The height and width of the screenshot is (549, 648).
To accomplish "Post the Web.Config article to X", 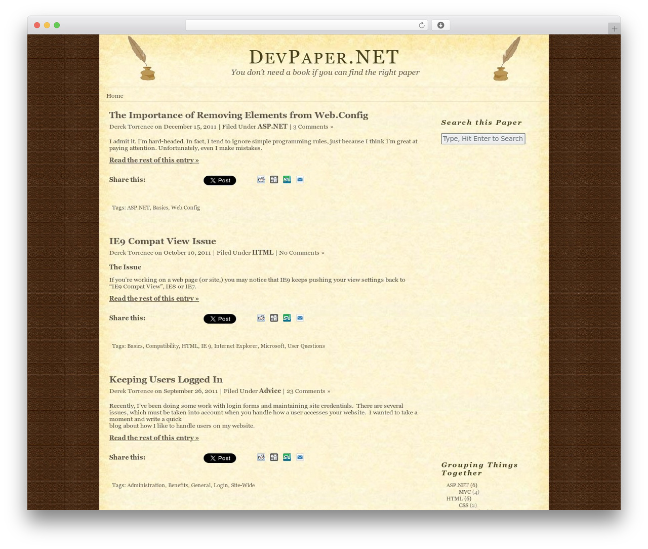I will tap(220, 180).
